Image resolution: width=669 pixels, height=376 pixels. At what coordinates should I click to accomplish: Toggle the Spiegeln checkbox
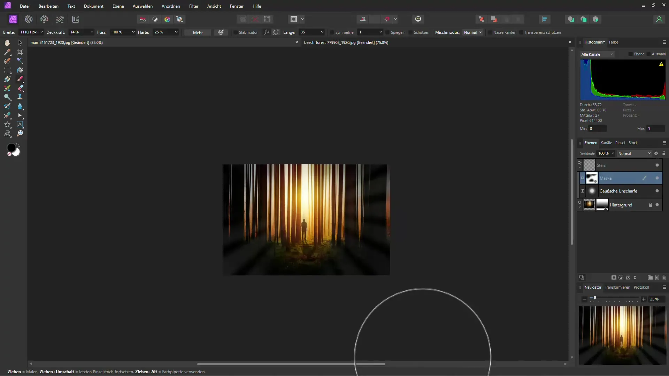point(387,32)
